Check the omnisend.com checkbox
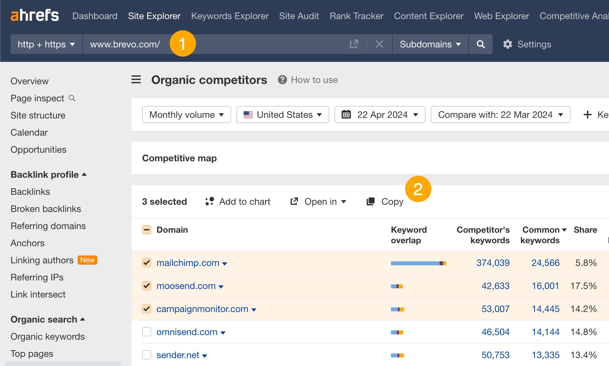This screenshot has height=366, width=609. click(146, 332)
